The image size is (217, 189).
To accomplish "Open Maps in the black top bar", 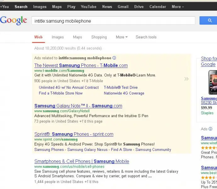I will point(57,7).
